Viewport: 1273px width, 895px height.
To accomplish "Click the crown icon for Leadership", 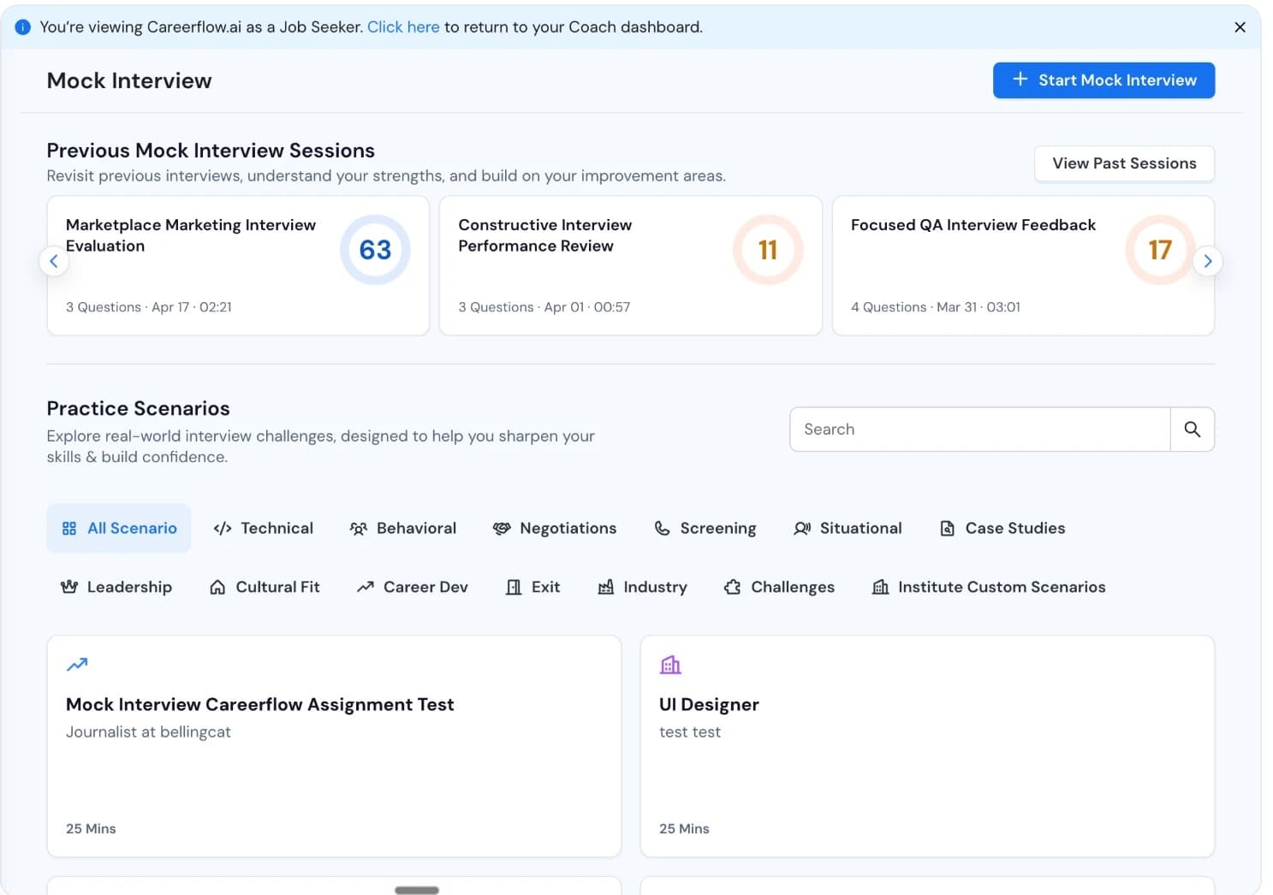I will 69,587.
